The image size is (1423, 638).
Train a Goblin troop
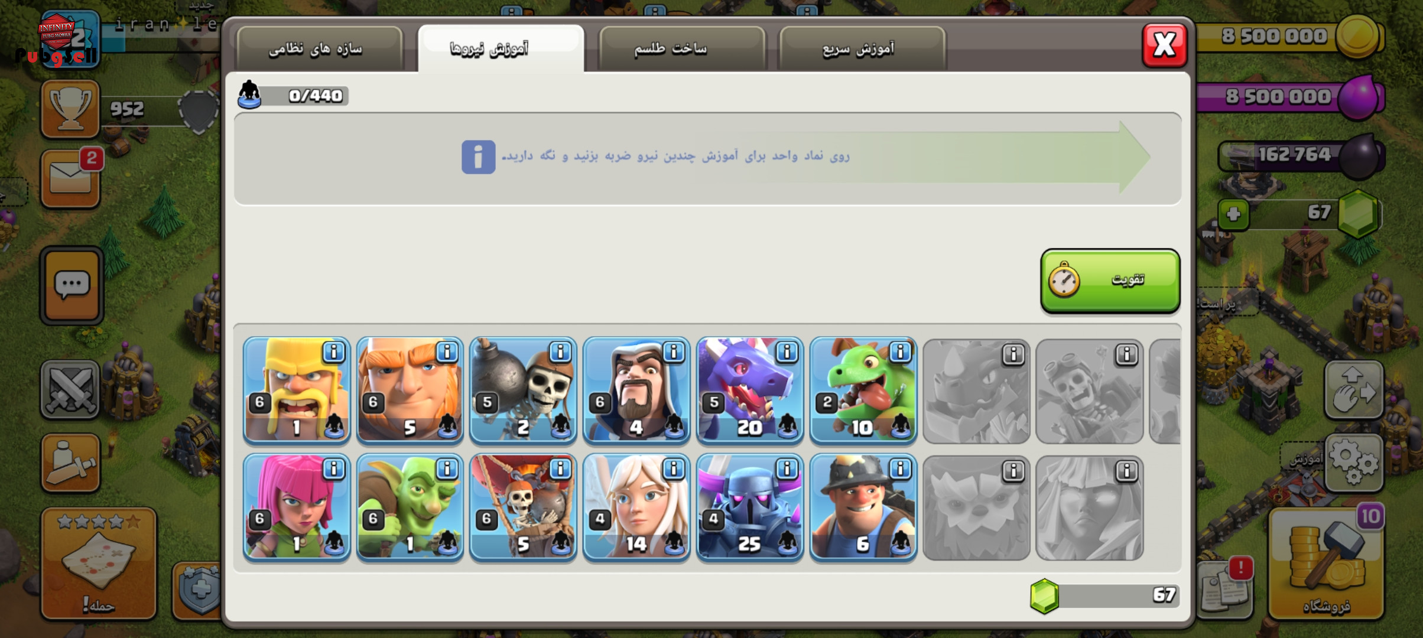(x=410, y=507)
